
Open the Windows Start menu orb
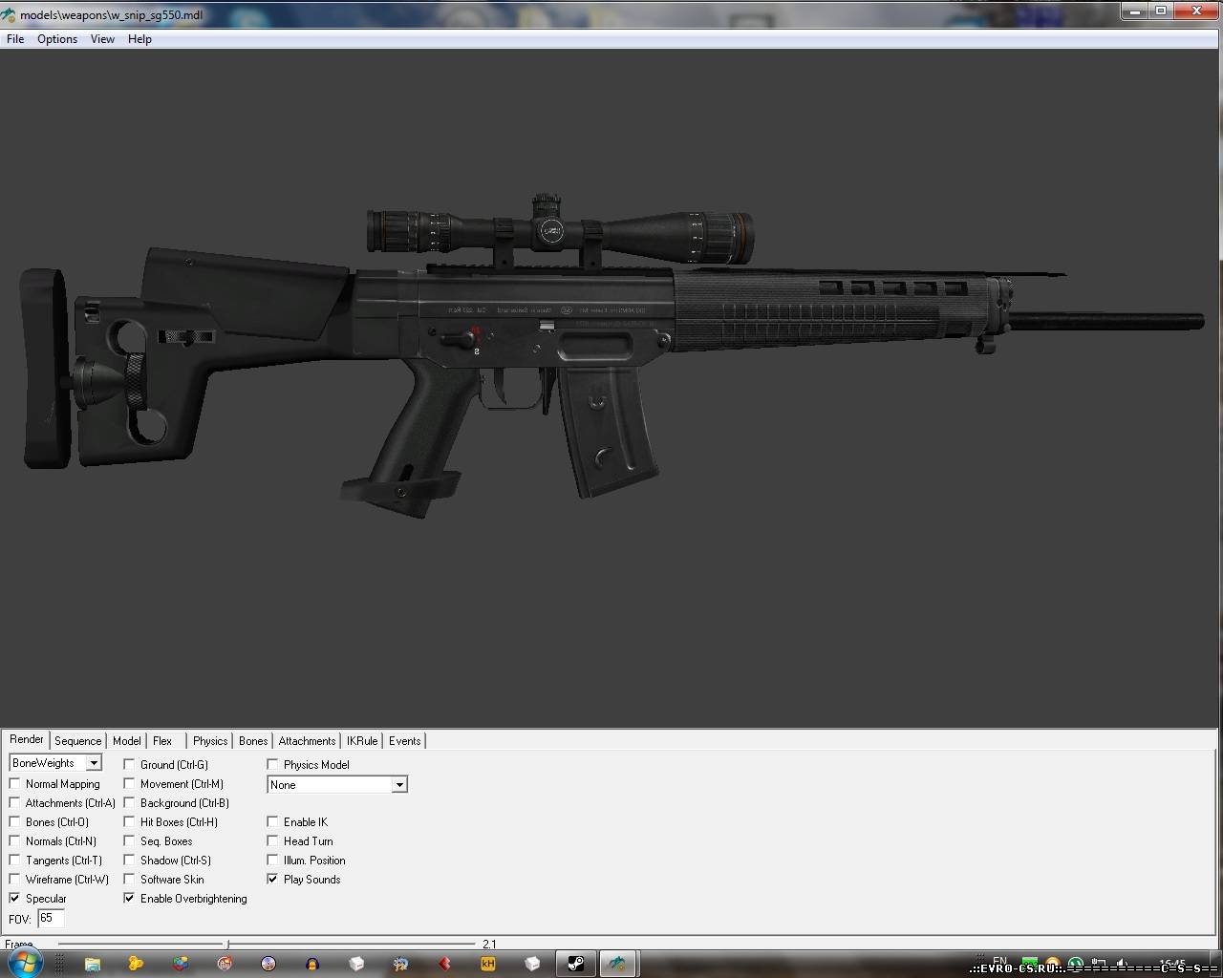(26, 964)
